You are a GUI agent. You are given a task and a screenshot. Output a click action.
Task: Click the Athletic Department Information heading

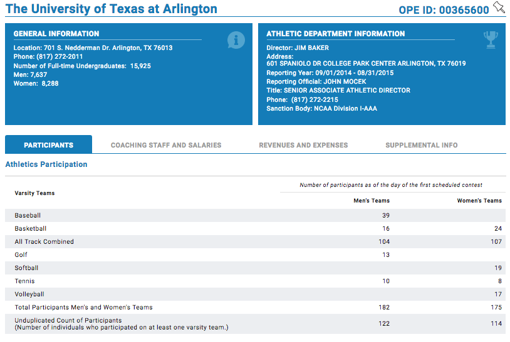point(336,34)
